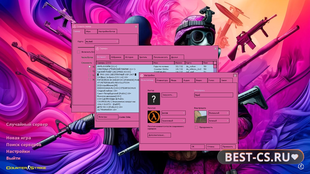
Task: Open the Видео settings tab
Action: point(201,80)
